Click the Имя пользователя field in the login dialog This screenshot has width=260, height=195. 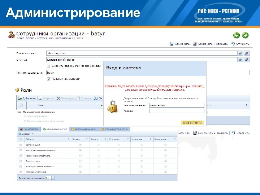[x=177, y=105]
